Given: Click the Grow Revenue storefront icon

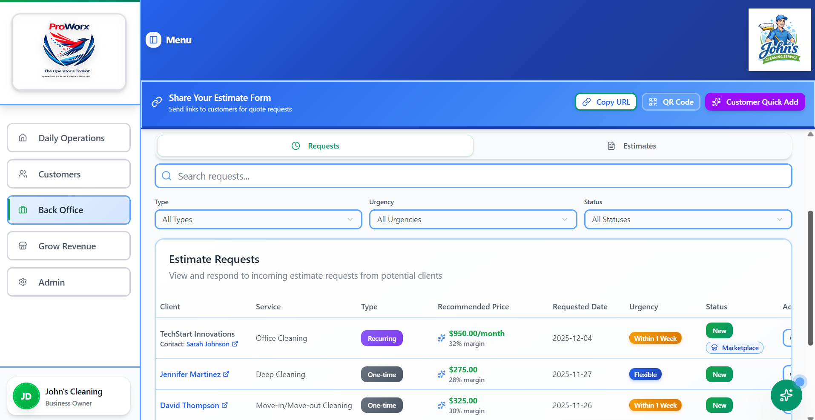Looking at the screenshot, I should [x=23, y=246].
